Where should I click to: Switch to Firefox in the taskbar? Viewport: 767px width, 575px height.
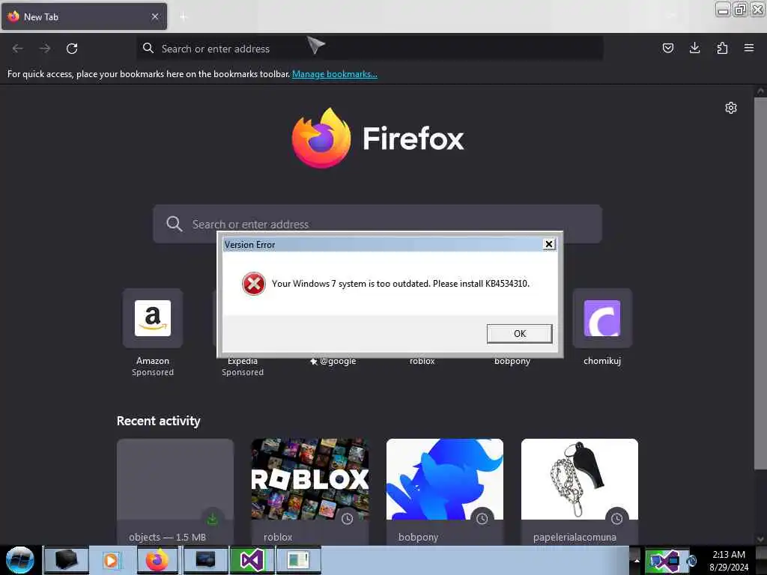pyautogui.click(x=157, y=560)
